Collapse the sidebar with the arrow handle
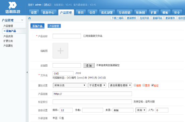This screenshot has height=122, width=185. (x=27, y=72)
